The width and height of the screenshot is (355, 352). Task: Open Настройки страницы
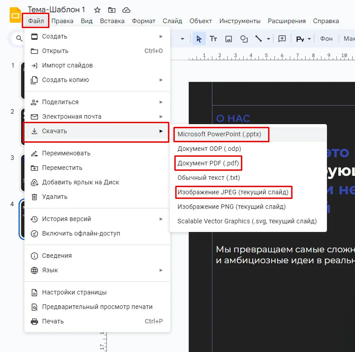coord(97,293)
